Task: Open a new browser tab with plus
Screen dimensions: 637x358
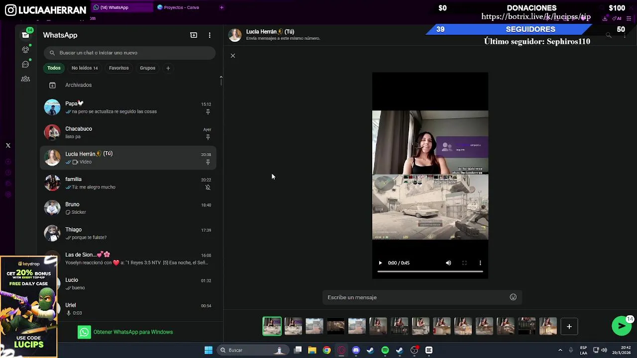Action: 221,7
